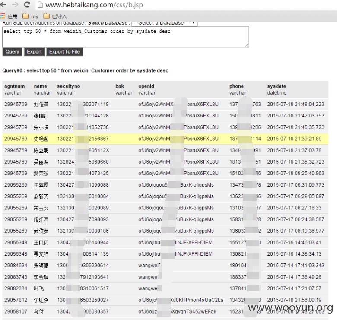The image size is (337, 320).
Task: Click the sysdate value 2015-07-18 21:48:04.223
Action: (x=296, y=105)
